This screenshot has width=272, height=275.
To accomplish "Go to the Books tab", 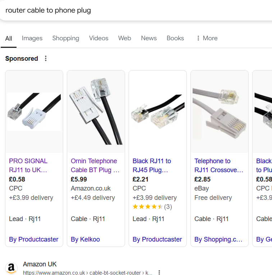I will [175, 38].
